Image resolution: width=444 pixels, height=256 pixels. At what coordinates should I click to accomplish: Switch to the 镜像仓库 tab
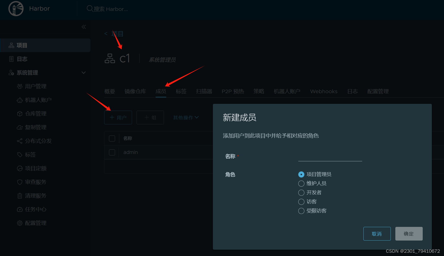tap(135, 91)
